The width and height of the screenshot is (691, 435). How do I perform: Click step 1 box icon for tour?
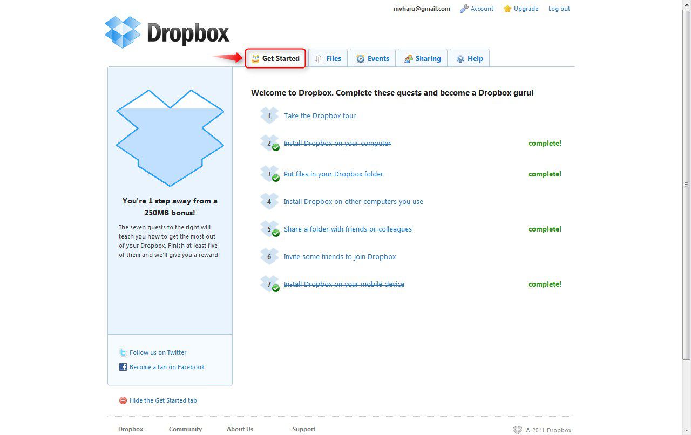point(269,115)
